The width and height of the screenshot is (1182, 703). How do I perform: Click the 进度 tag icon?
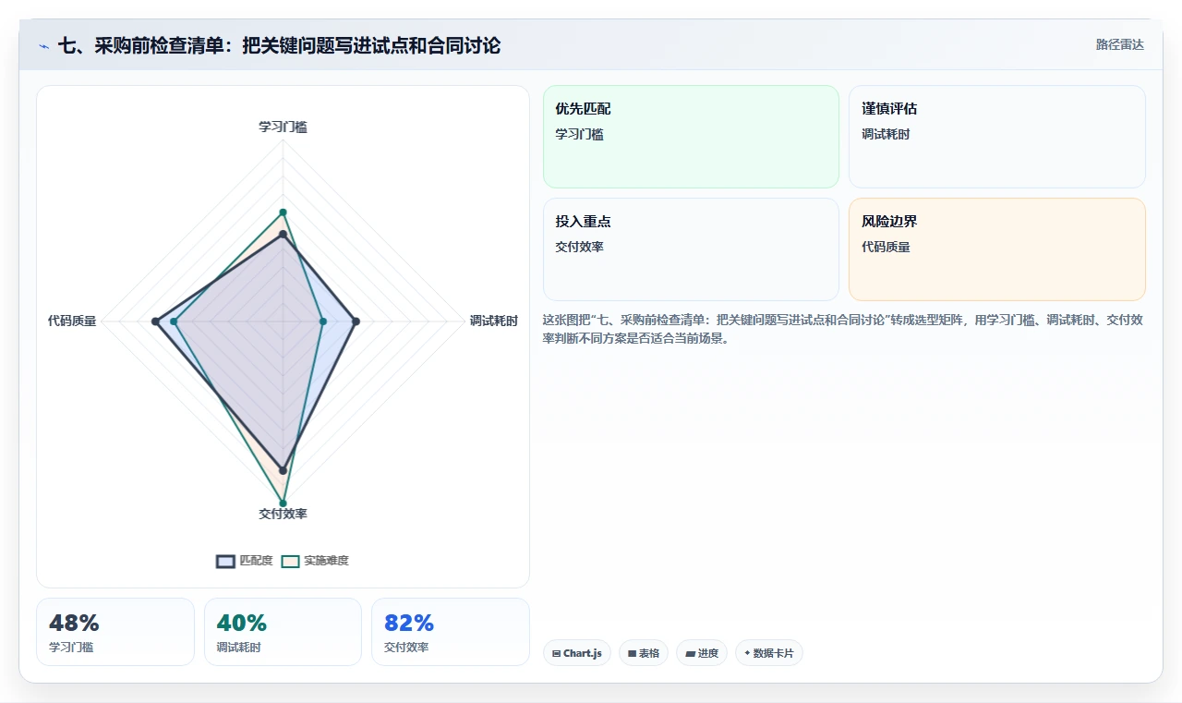[x=690, y=653]
